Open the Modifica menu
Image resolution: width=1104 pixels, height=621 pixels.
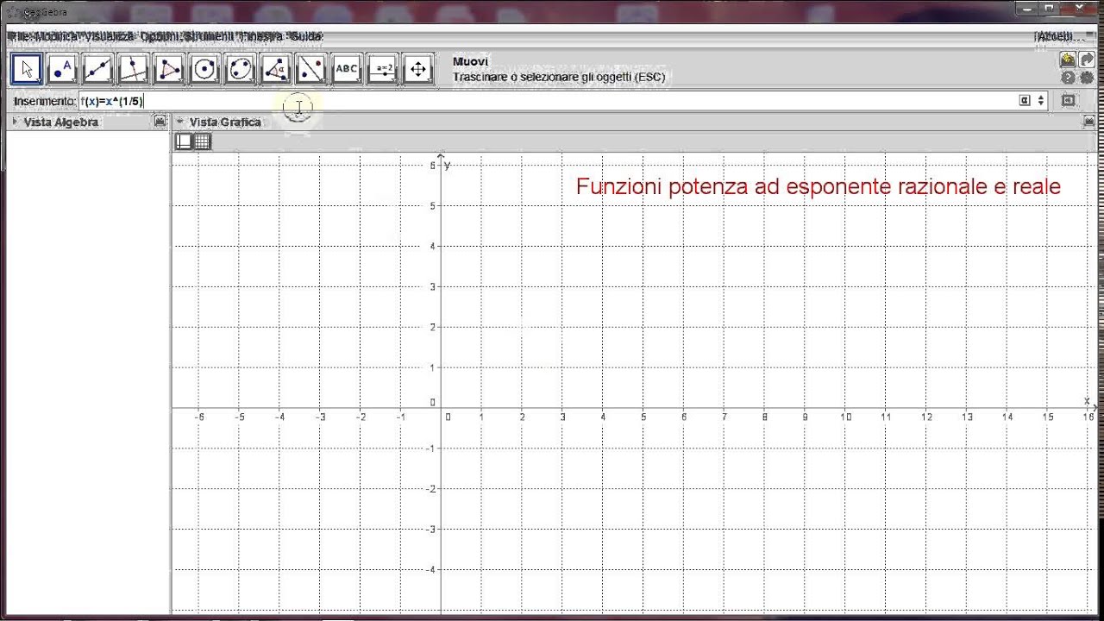pyautogui.click(x=55, y=36)
